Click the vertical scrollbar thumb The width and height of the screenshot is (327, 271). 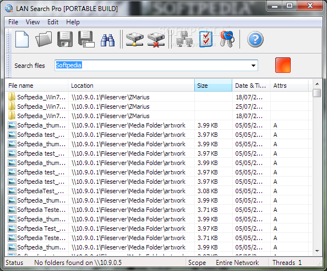pyautogui.click(x=317, y=93)
